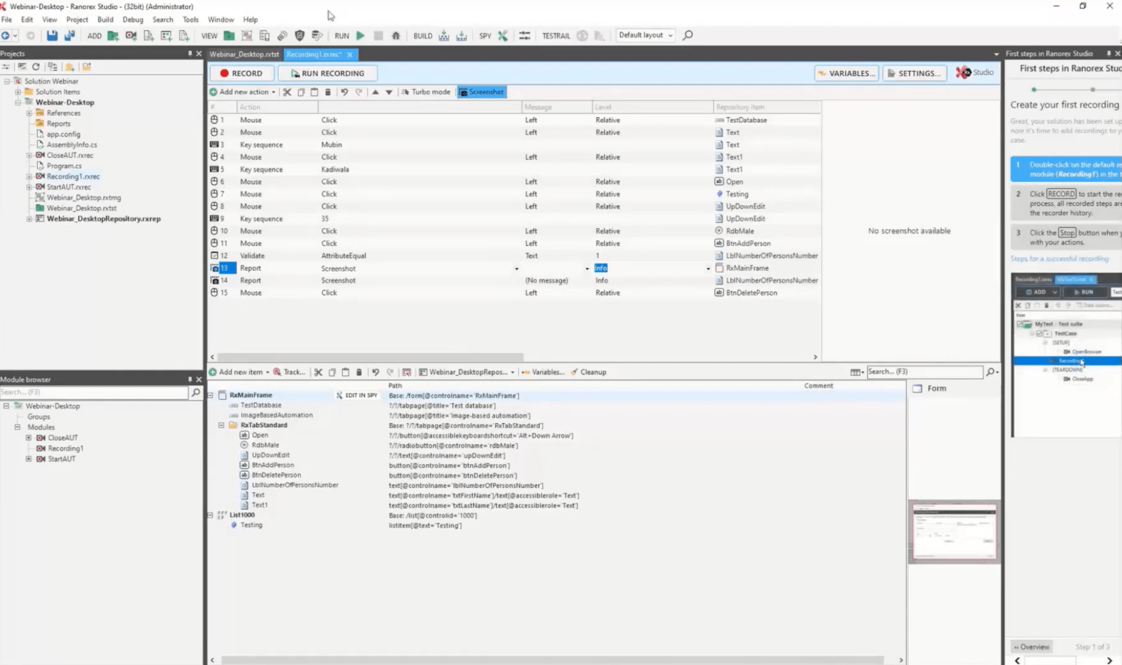This screenshot has width=1122, height=665.
Task: Click the toolbar search magnifier icon
Action: coord(688,35)
